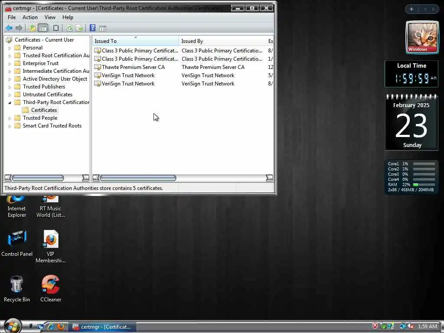Expand the Untrusted Certificates node

[10, 95]
